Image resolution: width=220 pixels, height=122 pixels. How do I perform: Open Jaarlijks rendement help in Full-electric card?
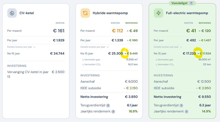[186, 112]
